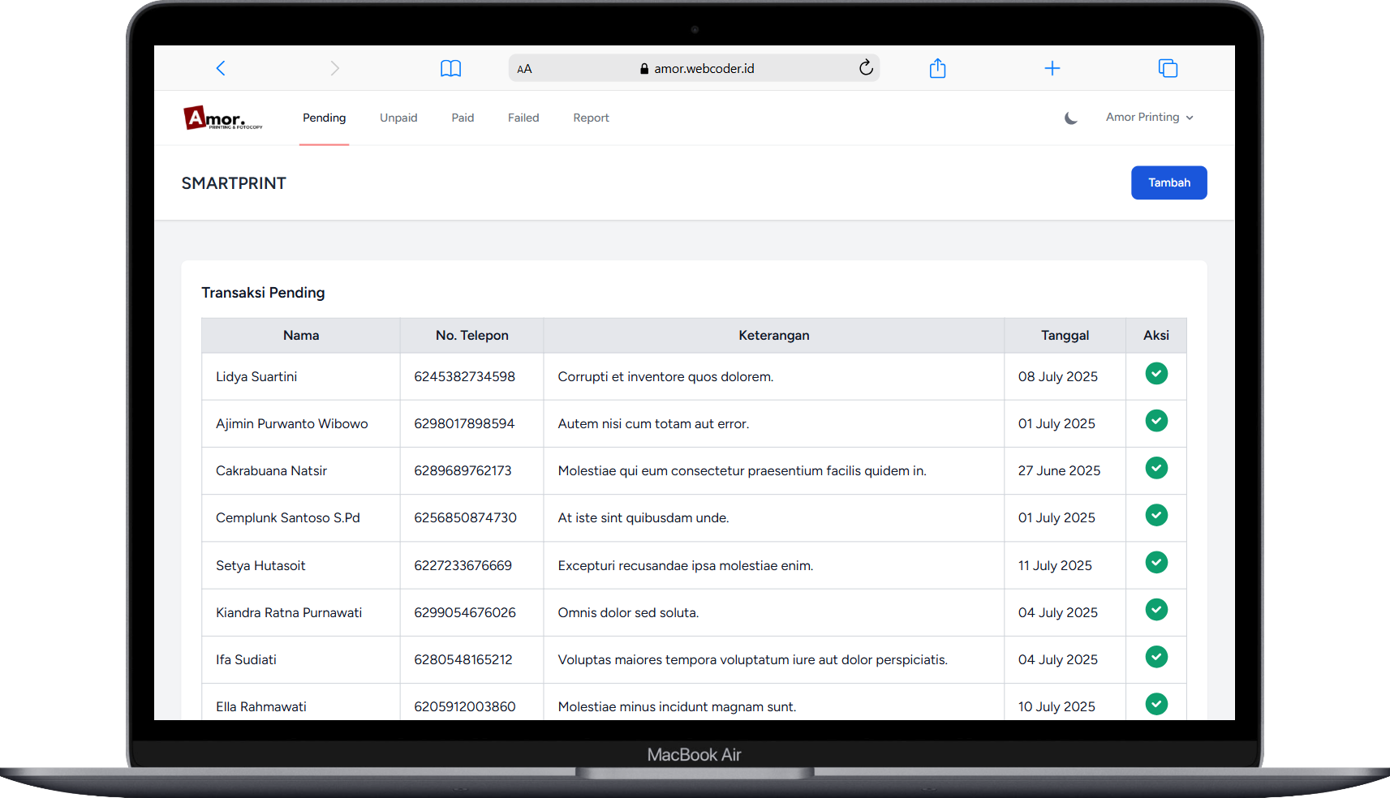The height and width of the screenshot is (798, 1390).
Task: Click the Keterangan column header
Action: click(x=774, y=335)
